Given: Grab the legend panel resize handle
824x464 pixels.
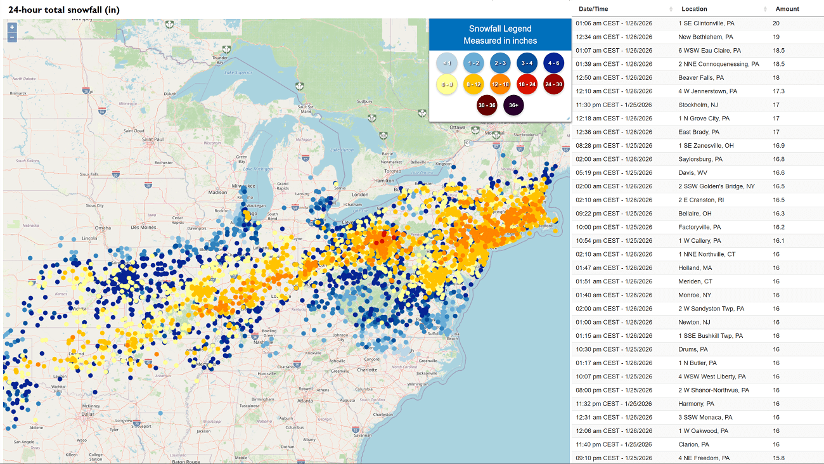Looking at the screenshot, I should pos(567,118).
